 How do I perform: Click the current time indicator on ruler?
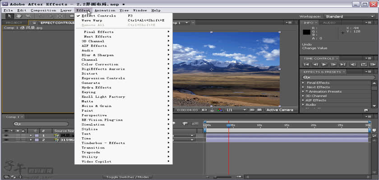coord(228,125)
